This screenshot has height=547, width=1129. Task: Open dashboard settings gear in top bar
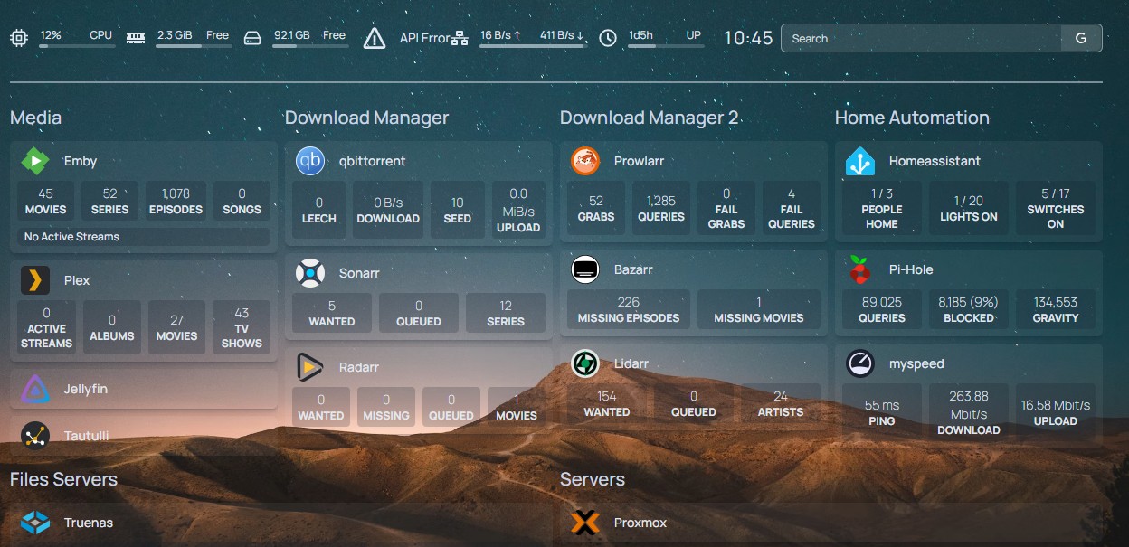click(x=18, y=38)
